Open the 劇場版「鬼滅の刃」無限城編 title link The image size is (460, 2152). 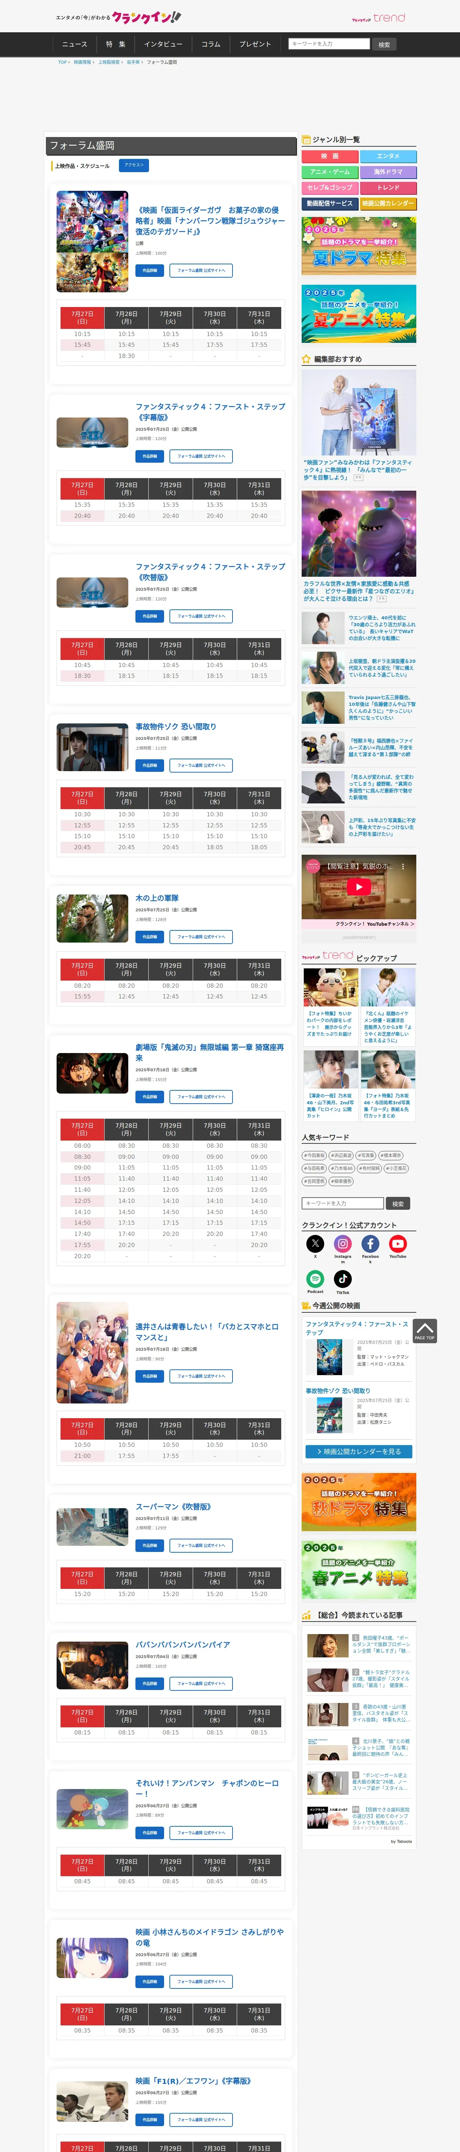tap(210, 1053)
